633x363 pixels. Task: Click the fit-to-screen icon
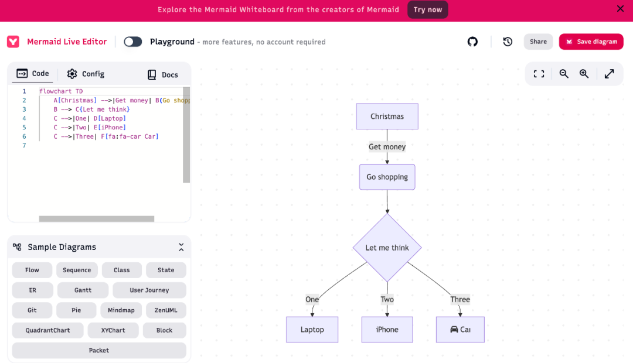(539, 74)
